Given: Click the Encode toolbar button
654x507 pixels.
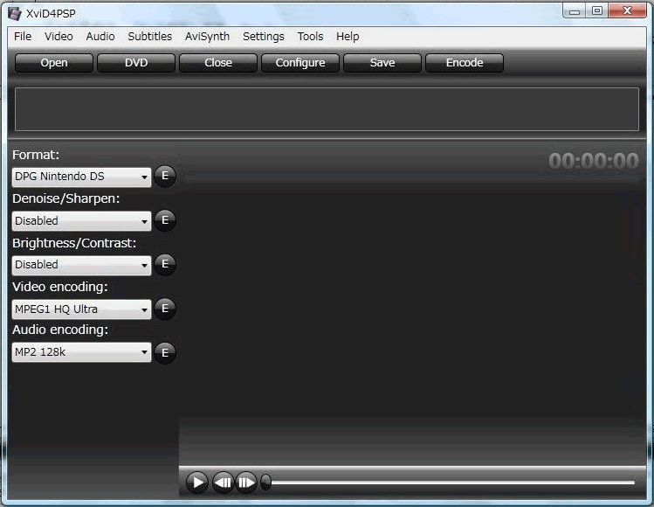Looking at the screenshot, I should [465, 63].
